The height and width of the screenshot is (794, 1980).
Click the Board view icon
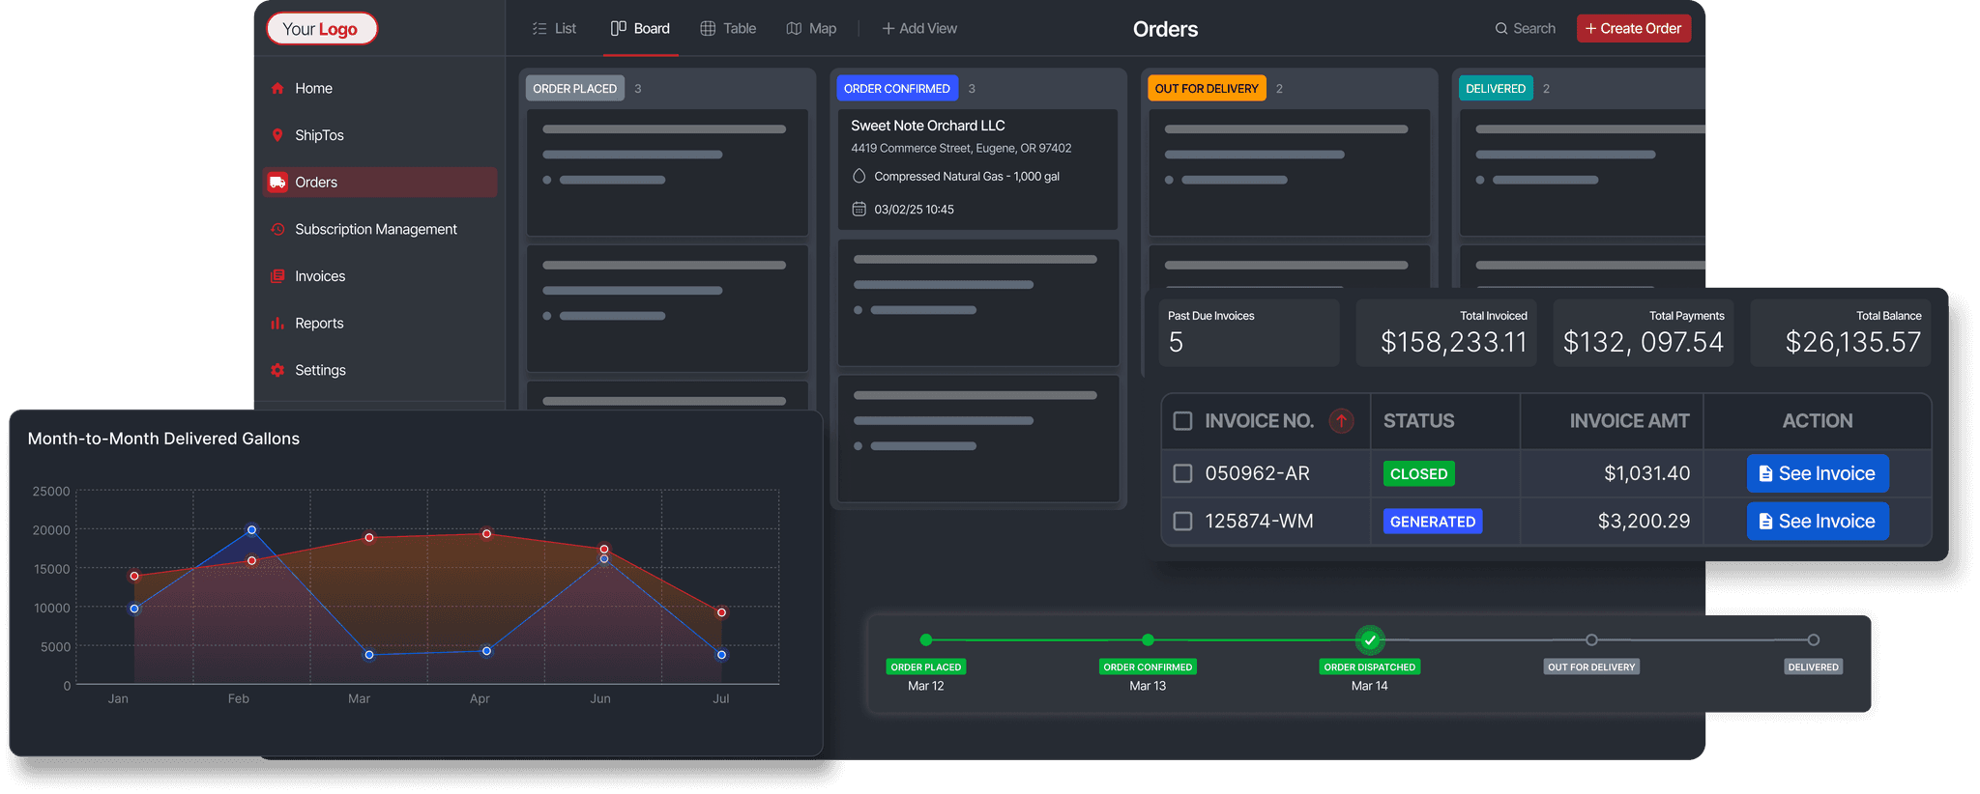click(619, 28)
